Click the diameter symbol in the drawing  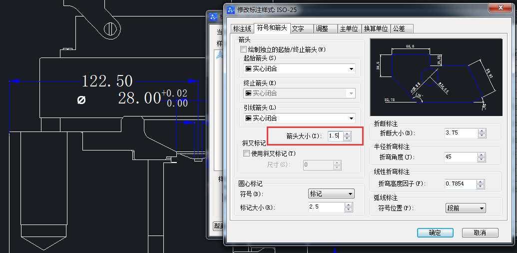81,100
